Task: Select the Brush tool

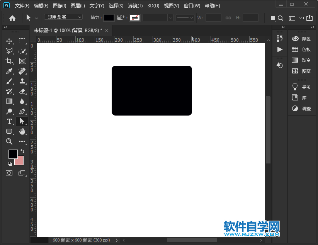Action: tap(9, 81)
